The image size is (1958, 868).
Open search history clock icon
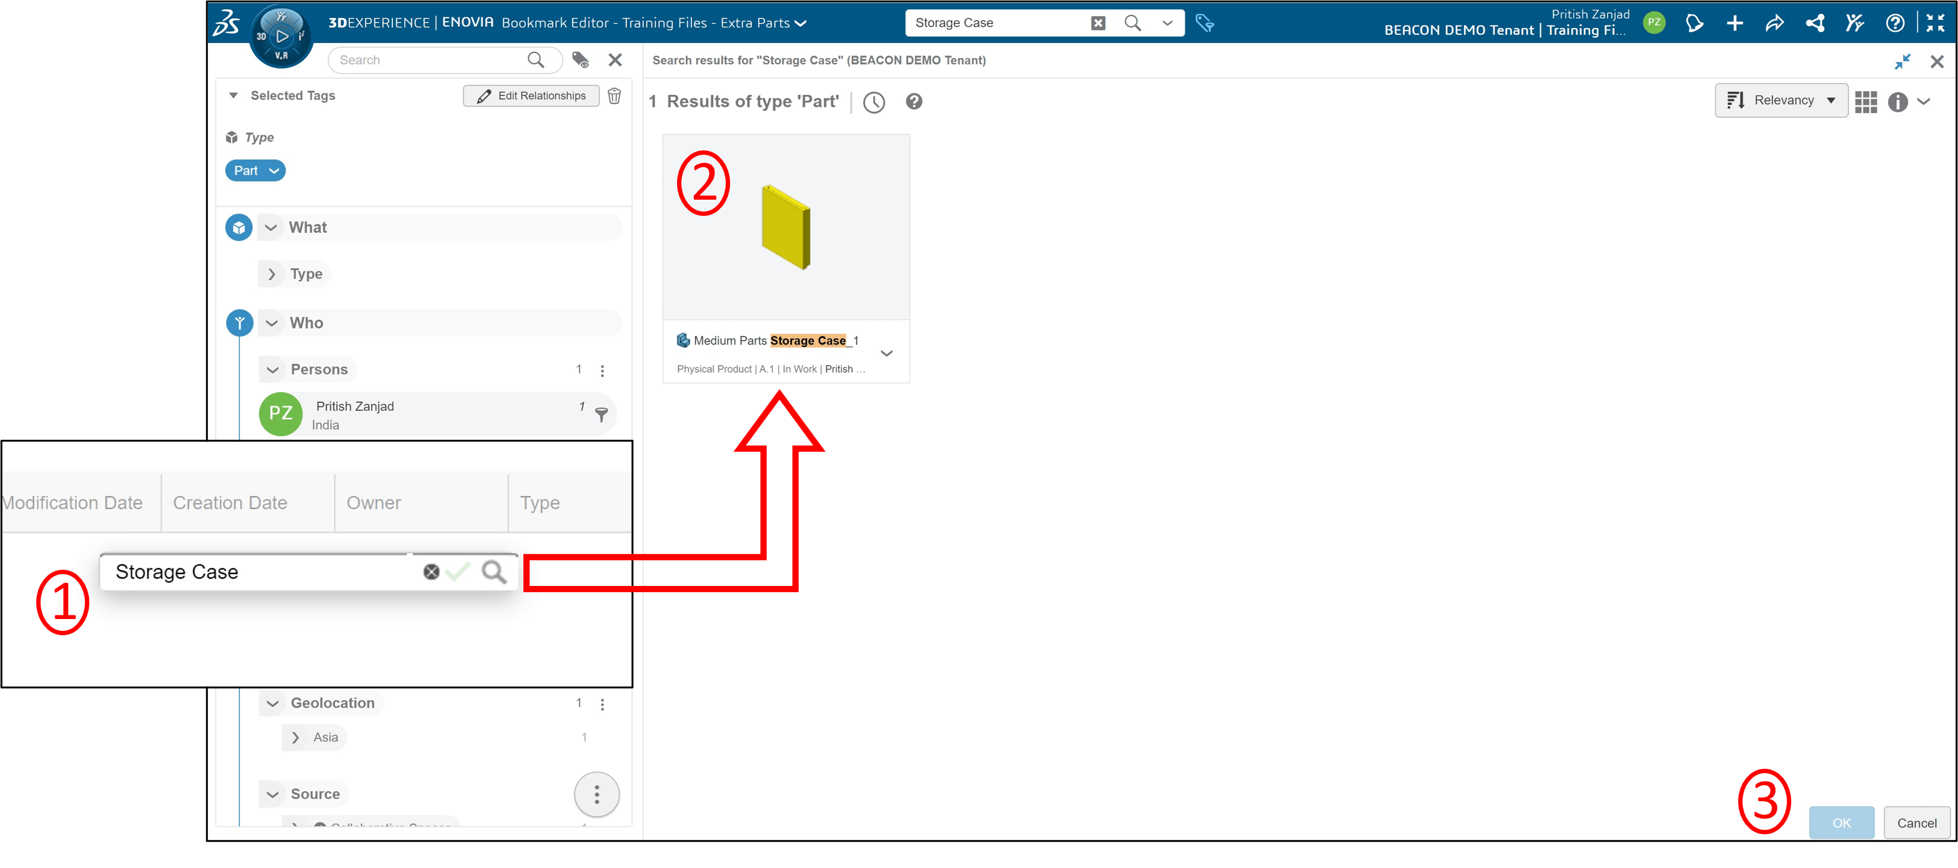click(874, 102)
